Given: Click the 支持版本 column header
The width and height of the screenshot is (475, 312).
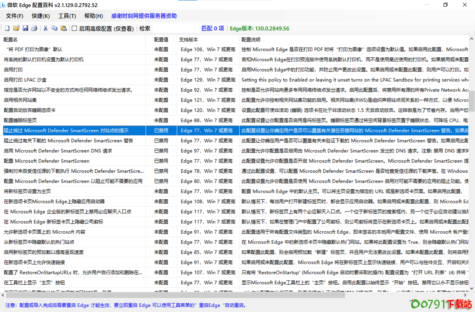Looking at the screenshot, I should [208, 40].
